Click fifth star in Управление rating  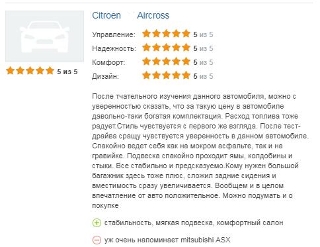(x=186, y=34)
